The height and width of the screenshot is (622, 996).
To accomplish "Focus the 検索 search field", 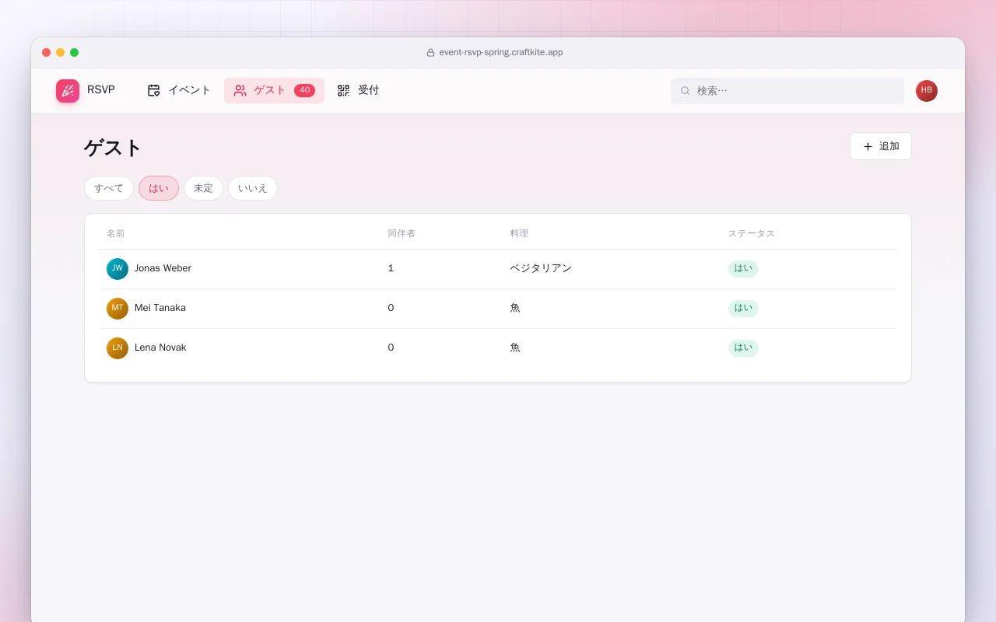I will [x=787, y=91].
